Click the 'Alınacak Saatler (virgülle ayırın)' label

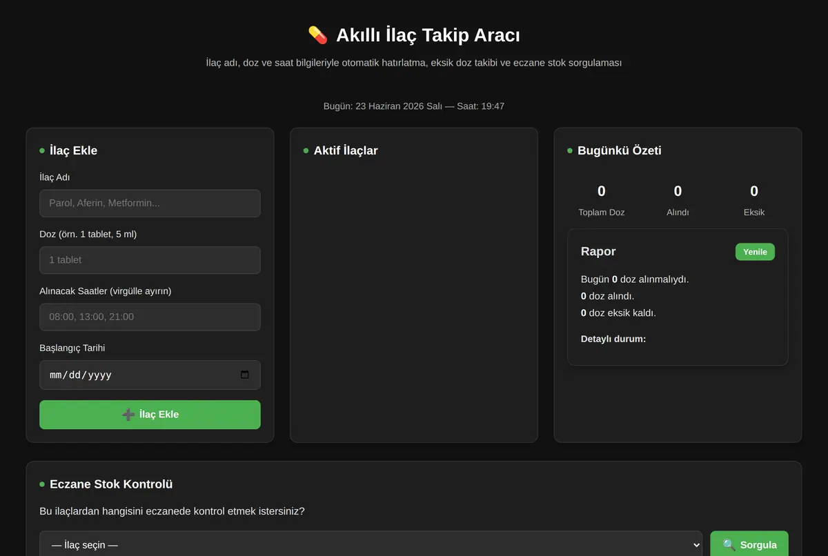106,291
